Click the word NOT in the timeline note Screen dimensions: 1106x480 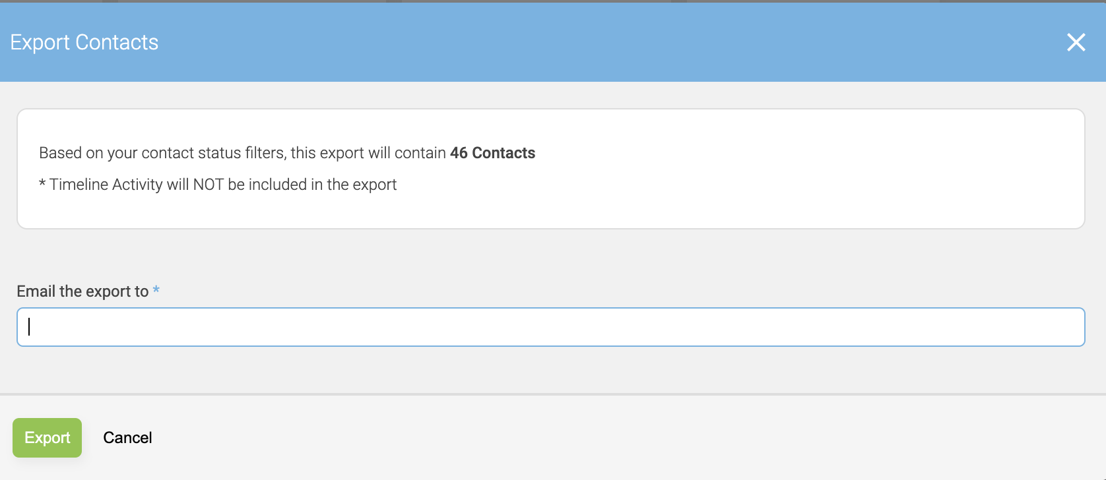(208, 185)
